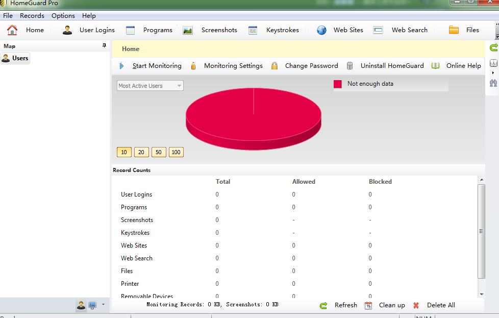The image size is (499, 318).
Task: Click Start Monitoring label
Action: pos(157,66)
